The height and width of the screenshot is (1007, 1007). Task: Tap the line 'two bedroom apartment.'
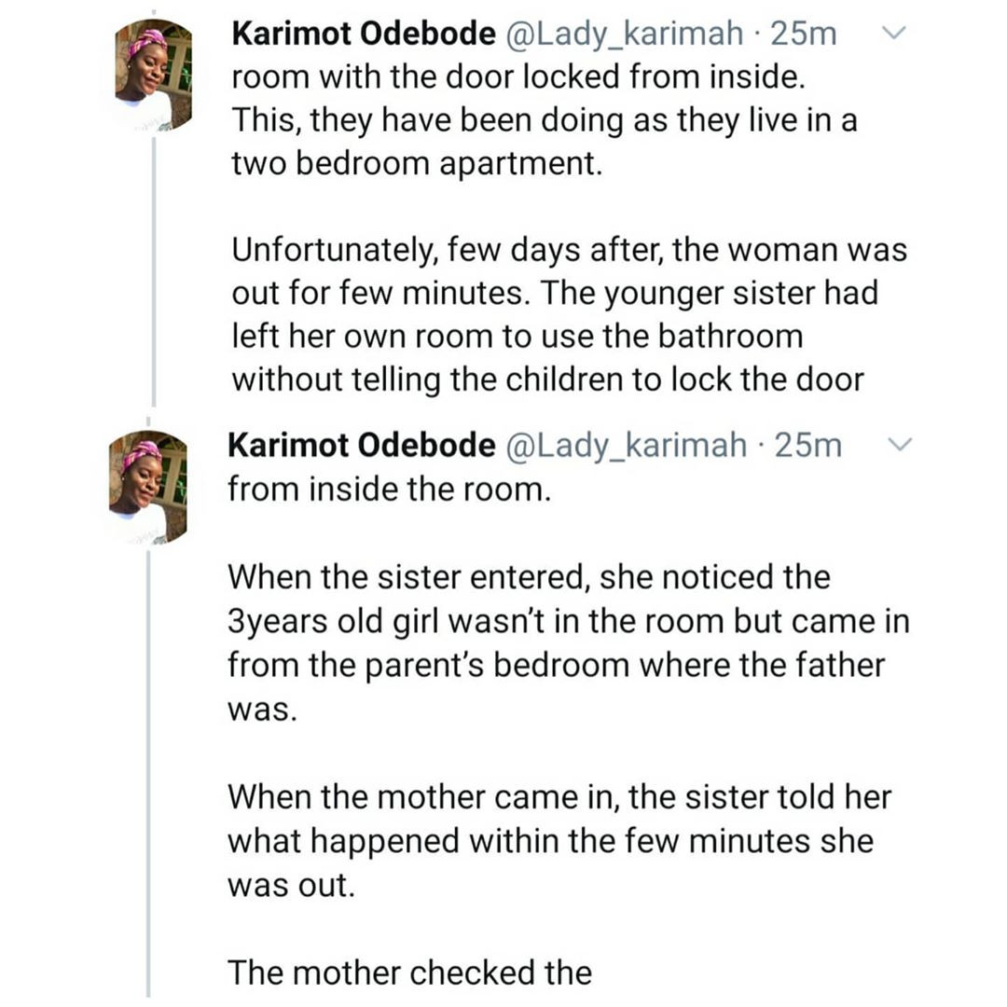pyautogui.click(x=418, y=164)
